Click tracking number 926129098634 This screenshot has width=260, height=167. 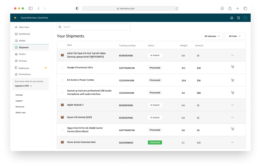click(126, 143)
